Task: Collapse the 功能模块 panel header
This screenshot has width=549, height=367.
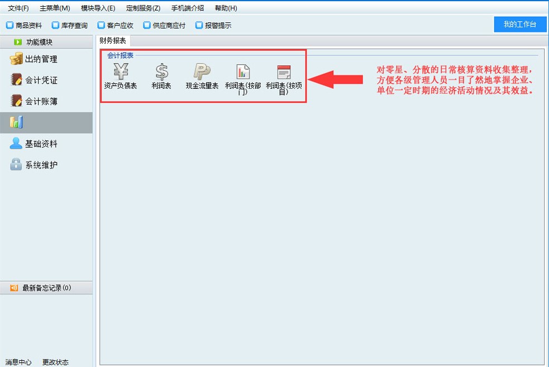Action: [46, 42]
